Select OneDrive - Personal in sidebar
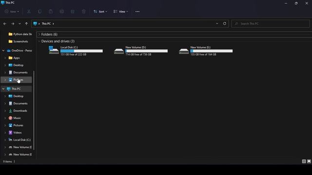The height and width of the screenshot is (175, 312). coord(19,51)
